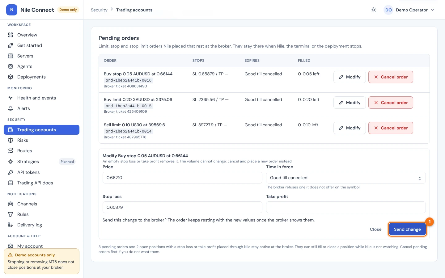The height and width of the screenshot is (278, 445).
Task: Click Broker ticket 487965776 text
Action: [125, 137]
